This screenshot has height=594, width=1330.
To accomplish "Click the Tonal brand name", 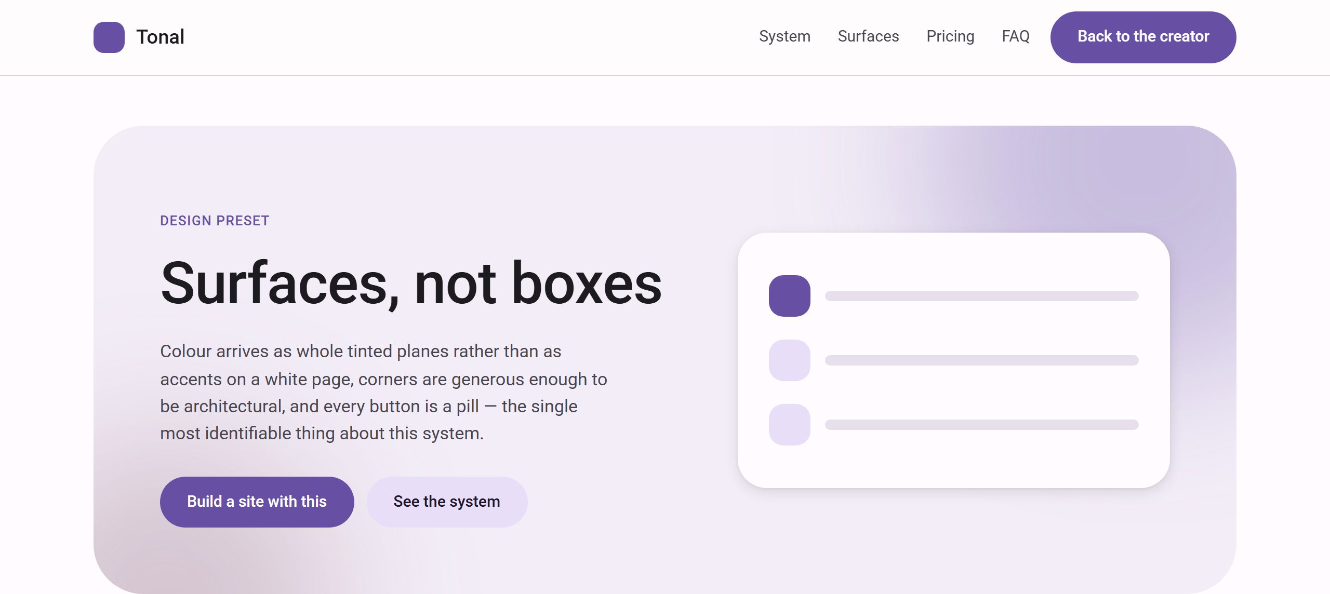I will tap(160, 37).
